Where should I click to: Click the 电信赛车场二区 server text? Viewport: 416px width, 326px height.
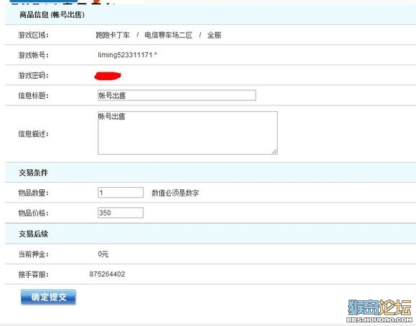(169, 35)
